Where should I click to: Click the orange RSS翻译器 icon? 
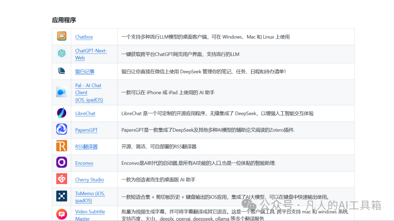62,146
